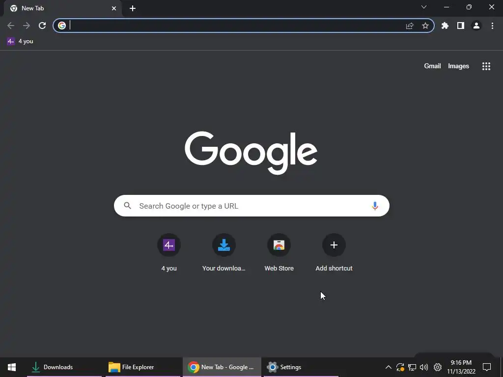The height and width of the screenshot is (377, 503).
Task: Reload the page with the refresh icon
Action: pos(42,26)
